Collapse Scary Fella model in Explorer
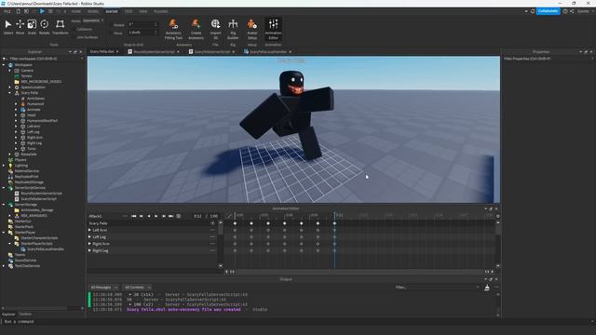Image resolution: width=596 pixels, height=335 pixels. point(10,93)
